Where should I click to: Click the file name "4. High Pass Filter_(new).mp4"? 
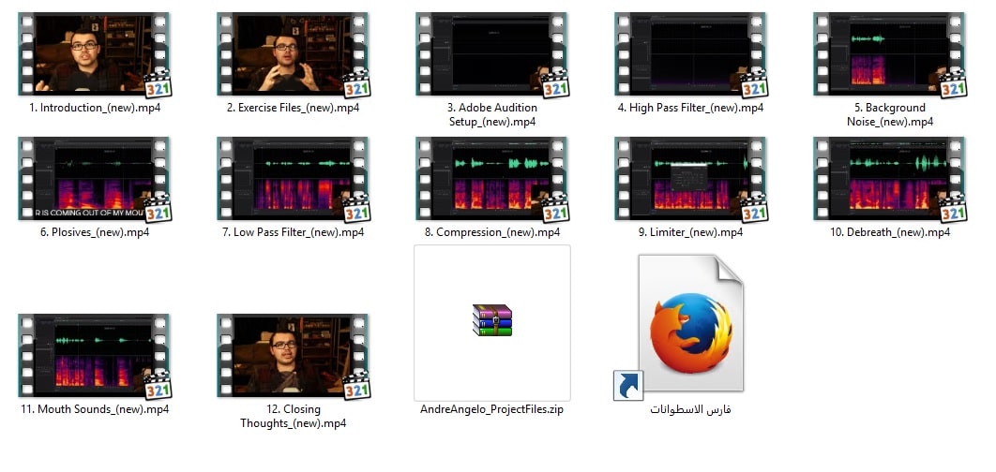pyautogui.click(x=690, y=108)
